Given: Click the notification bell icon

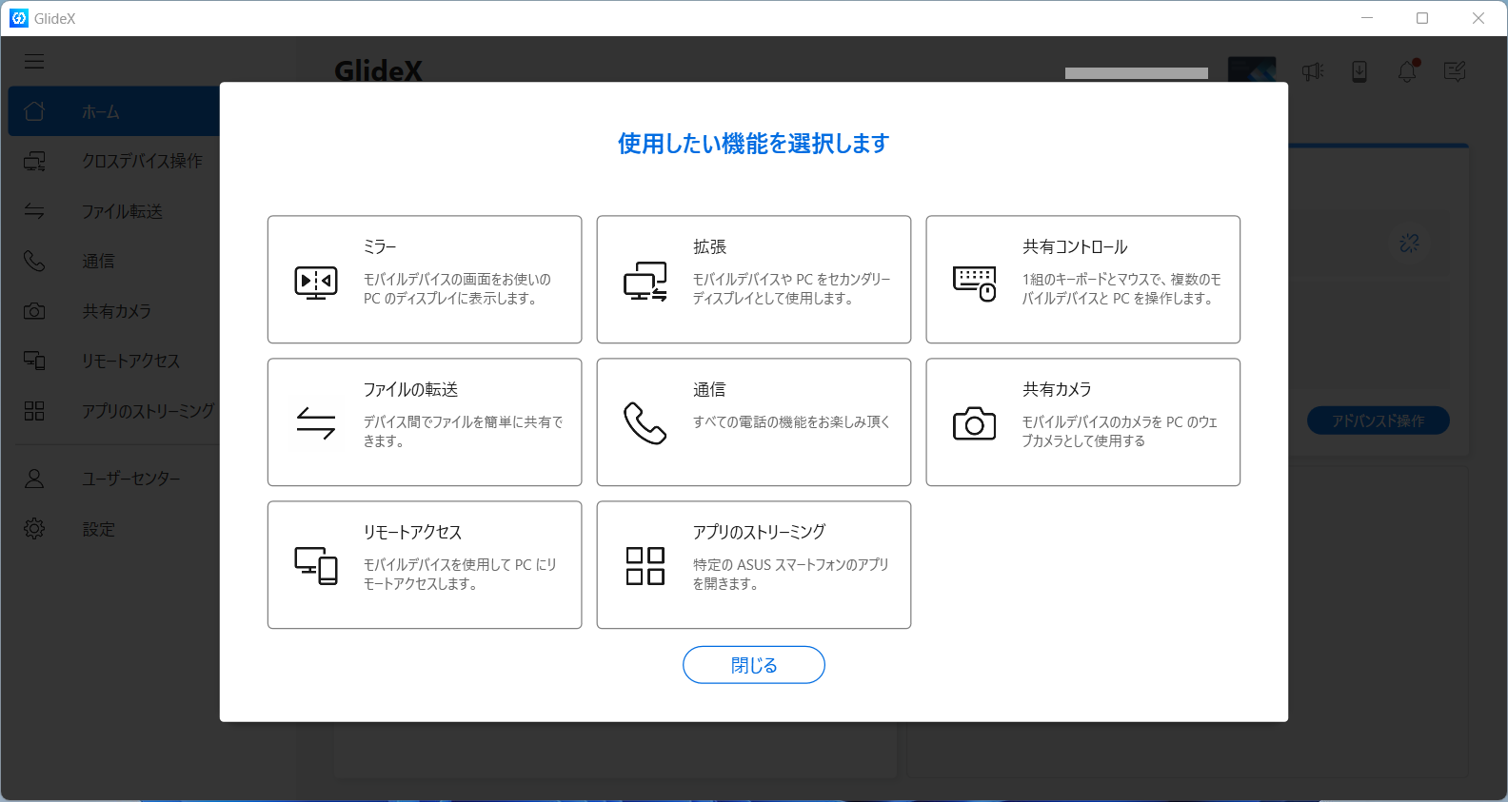Looking at the screenshot, I should [x=1407, y=71].
